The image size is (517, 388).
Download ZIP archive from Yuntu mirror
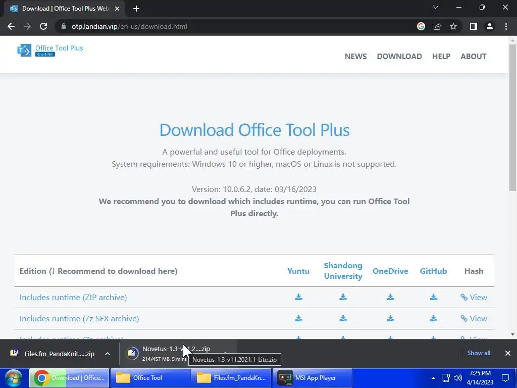tap(298, 297)
